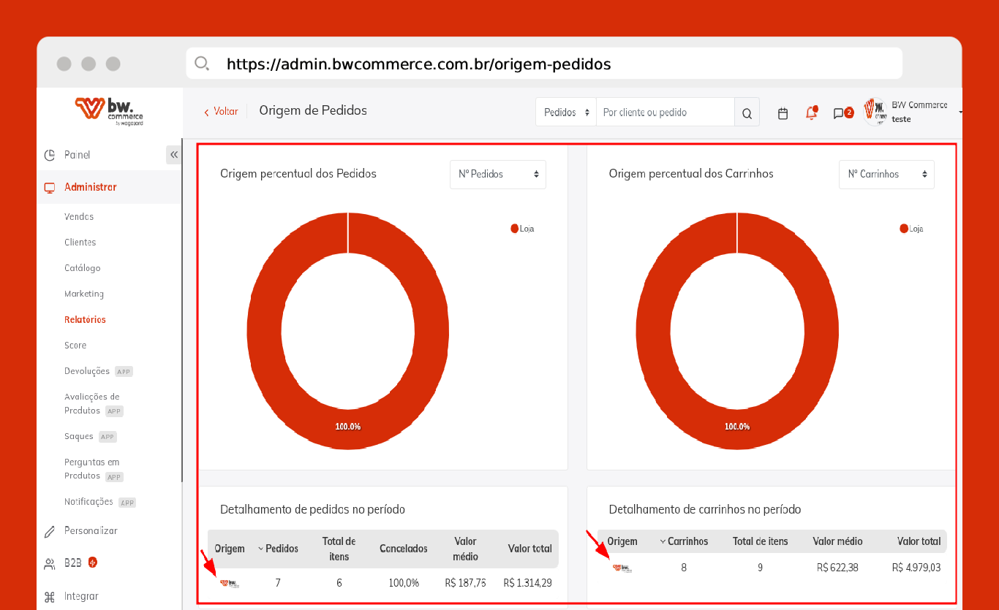Open the Nº Pedidos dropdown
The height and width of the screenshot is (610, 999).
pyautogui.click(x=497, y=175)
